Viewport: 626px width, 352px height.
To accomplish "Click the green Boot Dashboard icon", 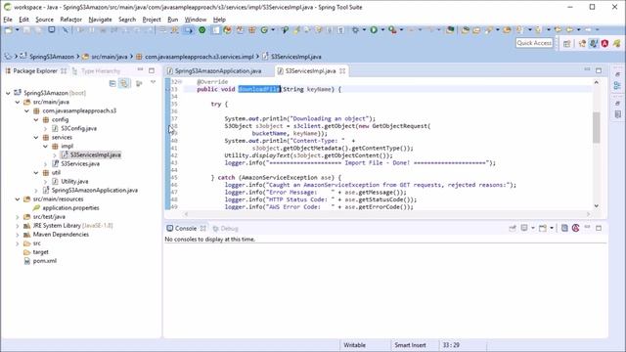I will (x=202, y=30).
